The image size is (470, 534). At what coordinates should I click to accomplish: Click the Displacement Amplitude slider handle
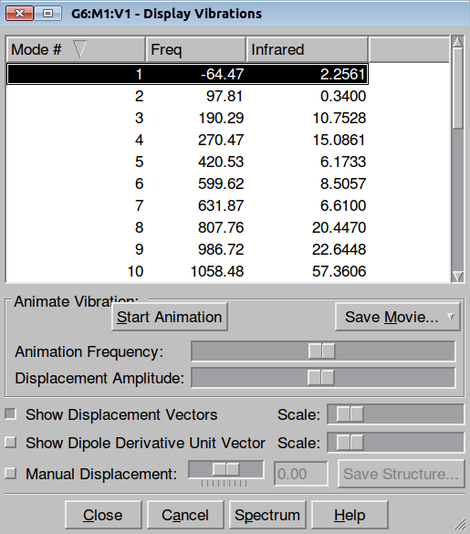[x=321, y=378]
